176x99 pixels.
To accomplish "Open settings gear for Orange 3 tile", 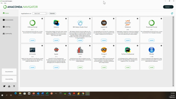I will (114, 46).
